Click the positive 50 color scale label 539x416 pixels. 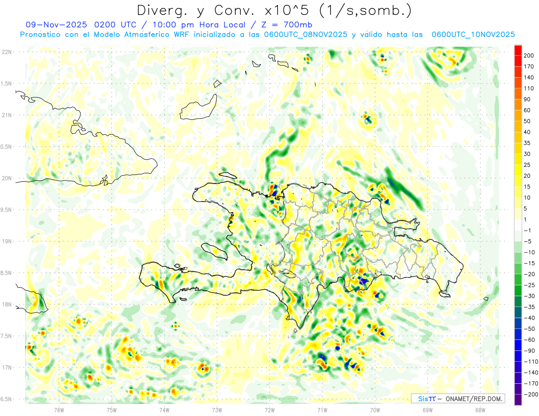point(528,121)
